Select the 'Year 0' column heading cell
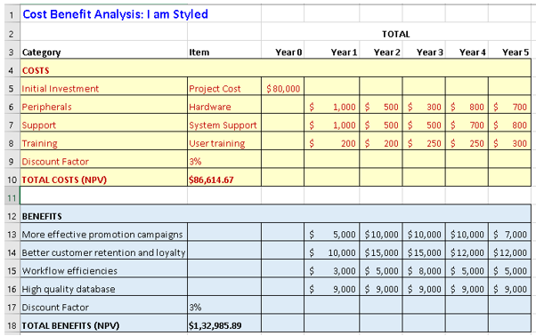 [x=283, y=52]
